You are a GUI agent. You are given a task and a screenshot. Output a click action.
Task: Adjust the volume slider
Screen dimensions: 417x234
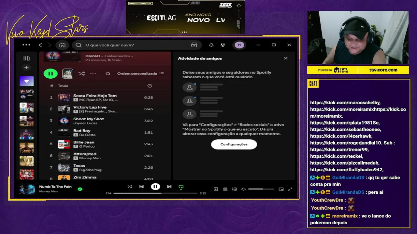click(261, 189)
